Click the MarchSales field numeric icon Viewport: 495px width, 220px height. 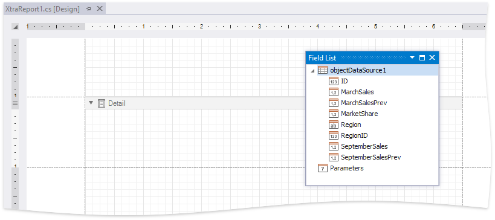pyautogui.click(x=334, y=92)
